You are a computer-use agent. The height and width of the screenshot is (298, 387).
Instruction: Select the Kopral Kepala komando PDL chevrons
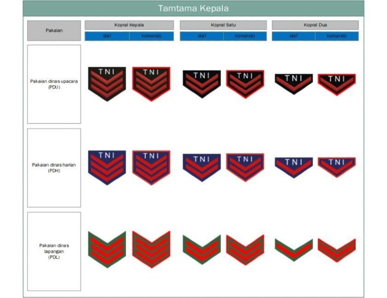[x=151, y=250]
